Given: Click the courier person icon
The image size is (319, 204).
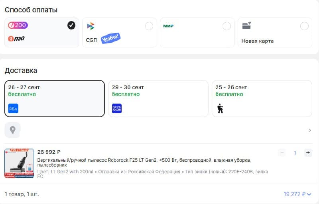Looking at the screenshot, I should (220, 108).
